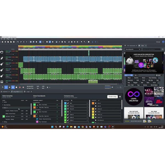Open the Effects menu
The width and height of the screenshot is (165, 165).
click(x=8, y=39)
